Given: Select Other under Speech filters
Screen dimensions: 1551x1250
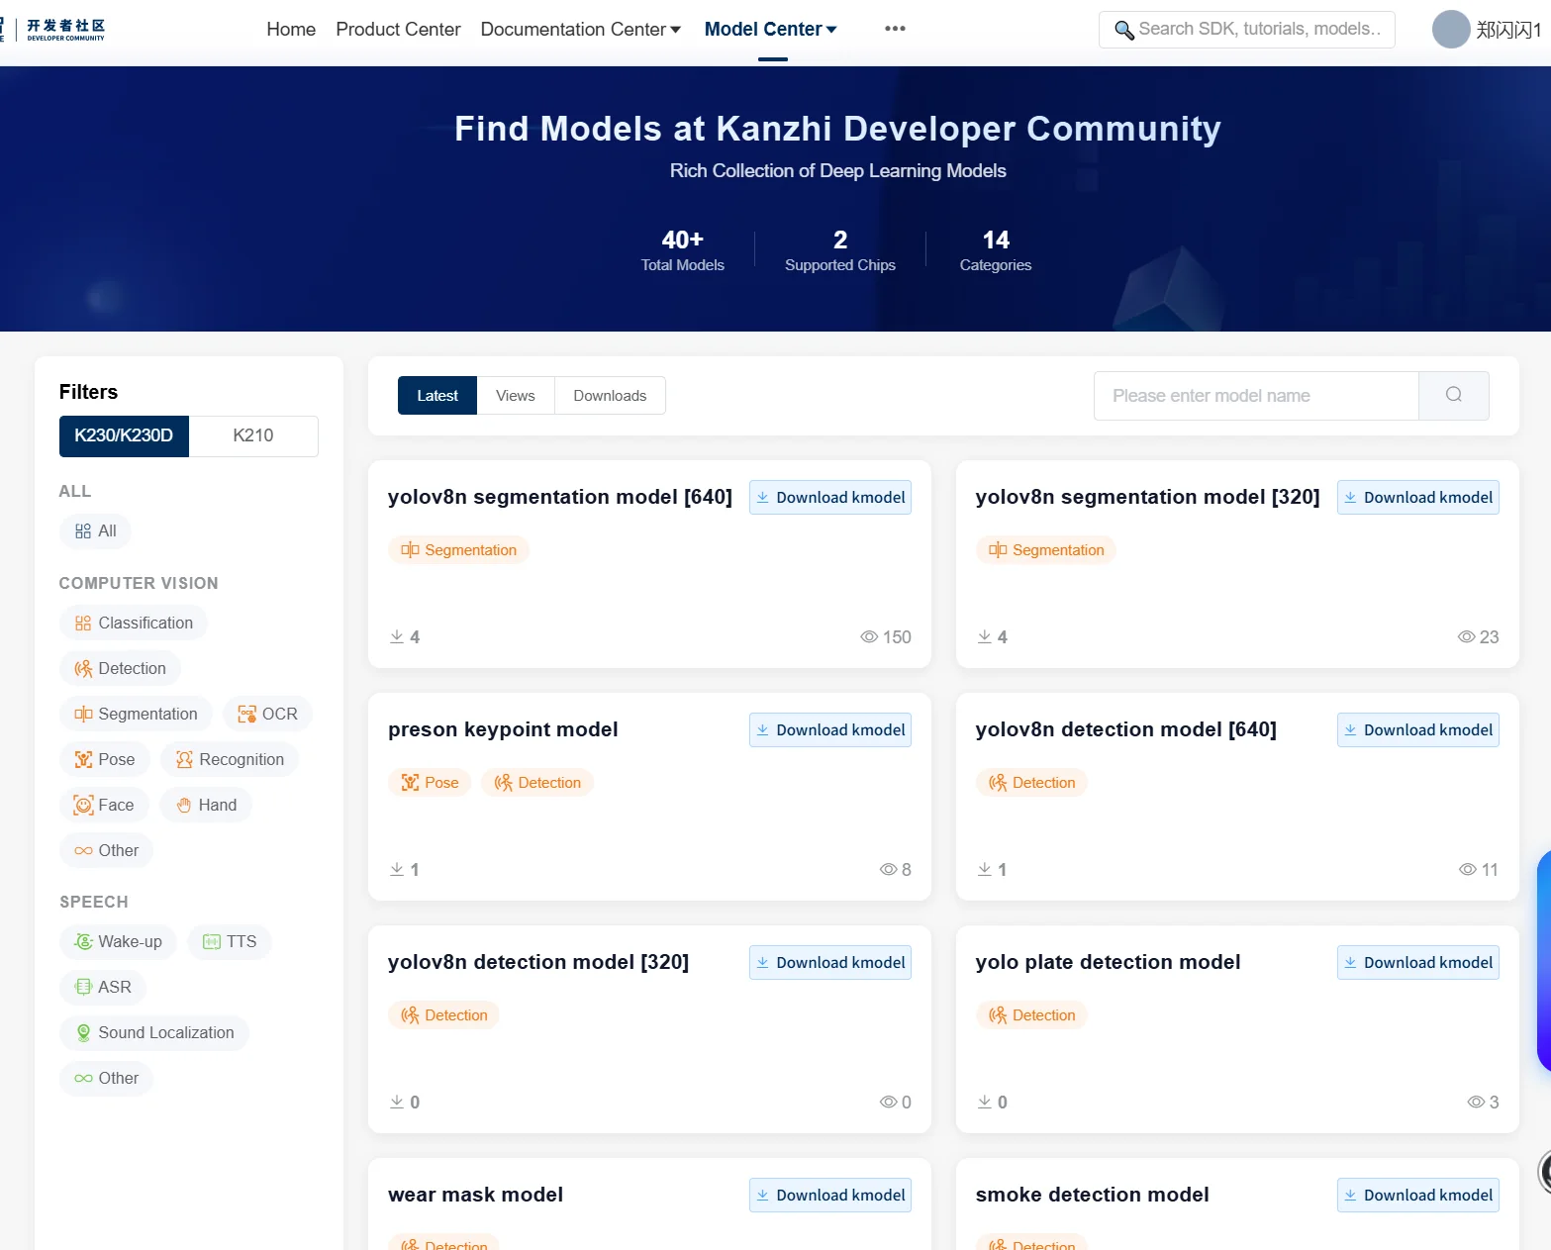Looking at the screenshot, I should (106, 1079).
